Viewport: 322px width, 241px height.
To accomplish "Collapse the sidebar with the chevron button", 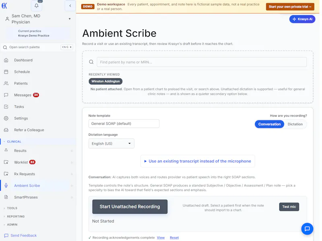I will click(x=70, y=6).
